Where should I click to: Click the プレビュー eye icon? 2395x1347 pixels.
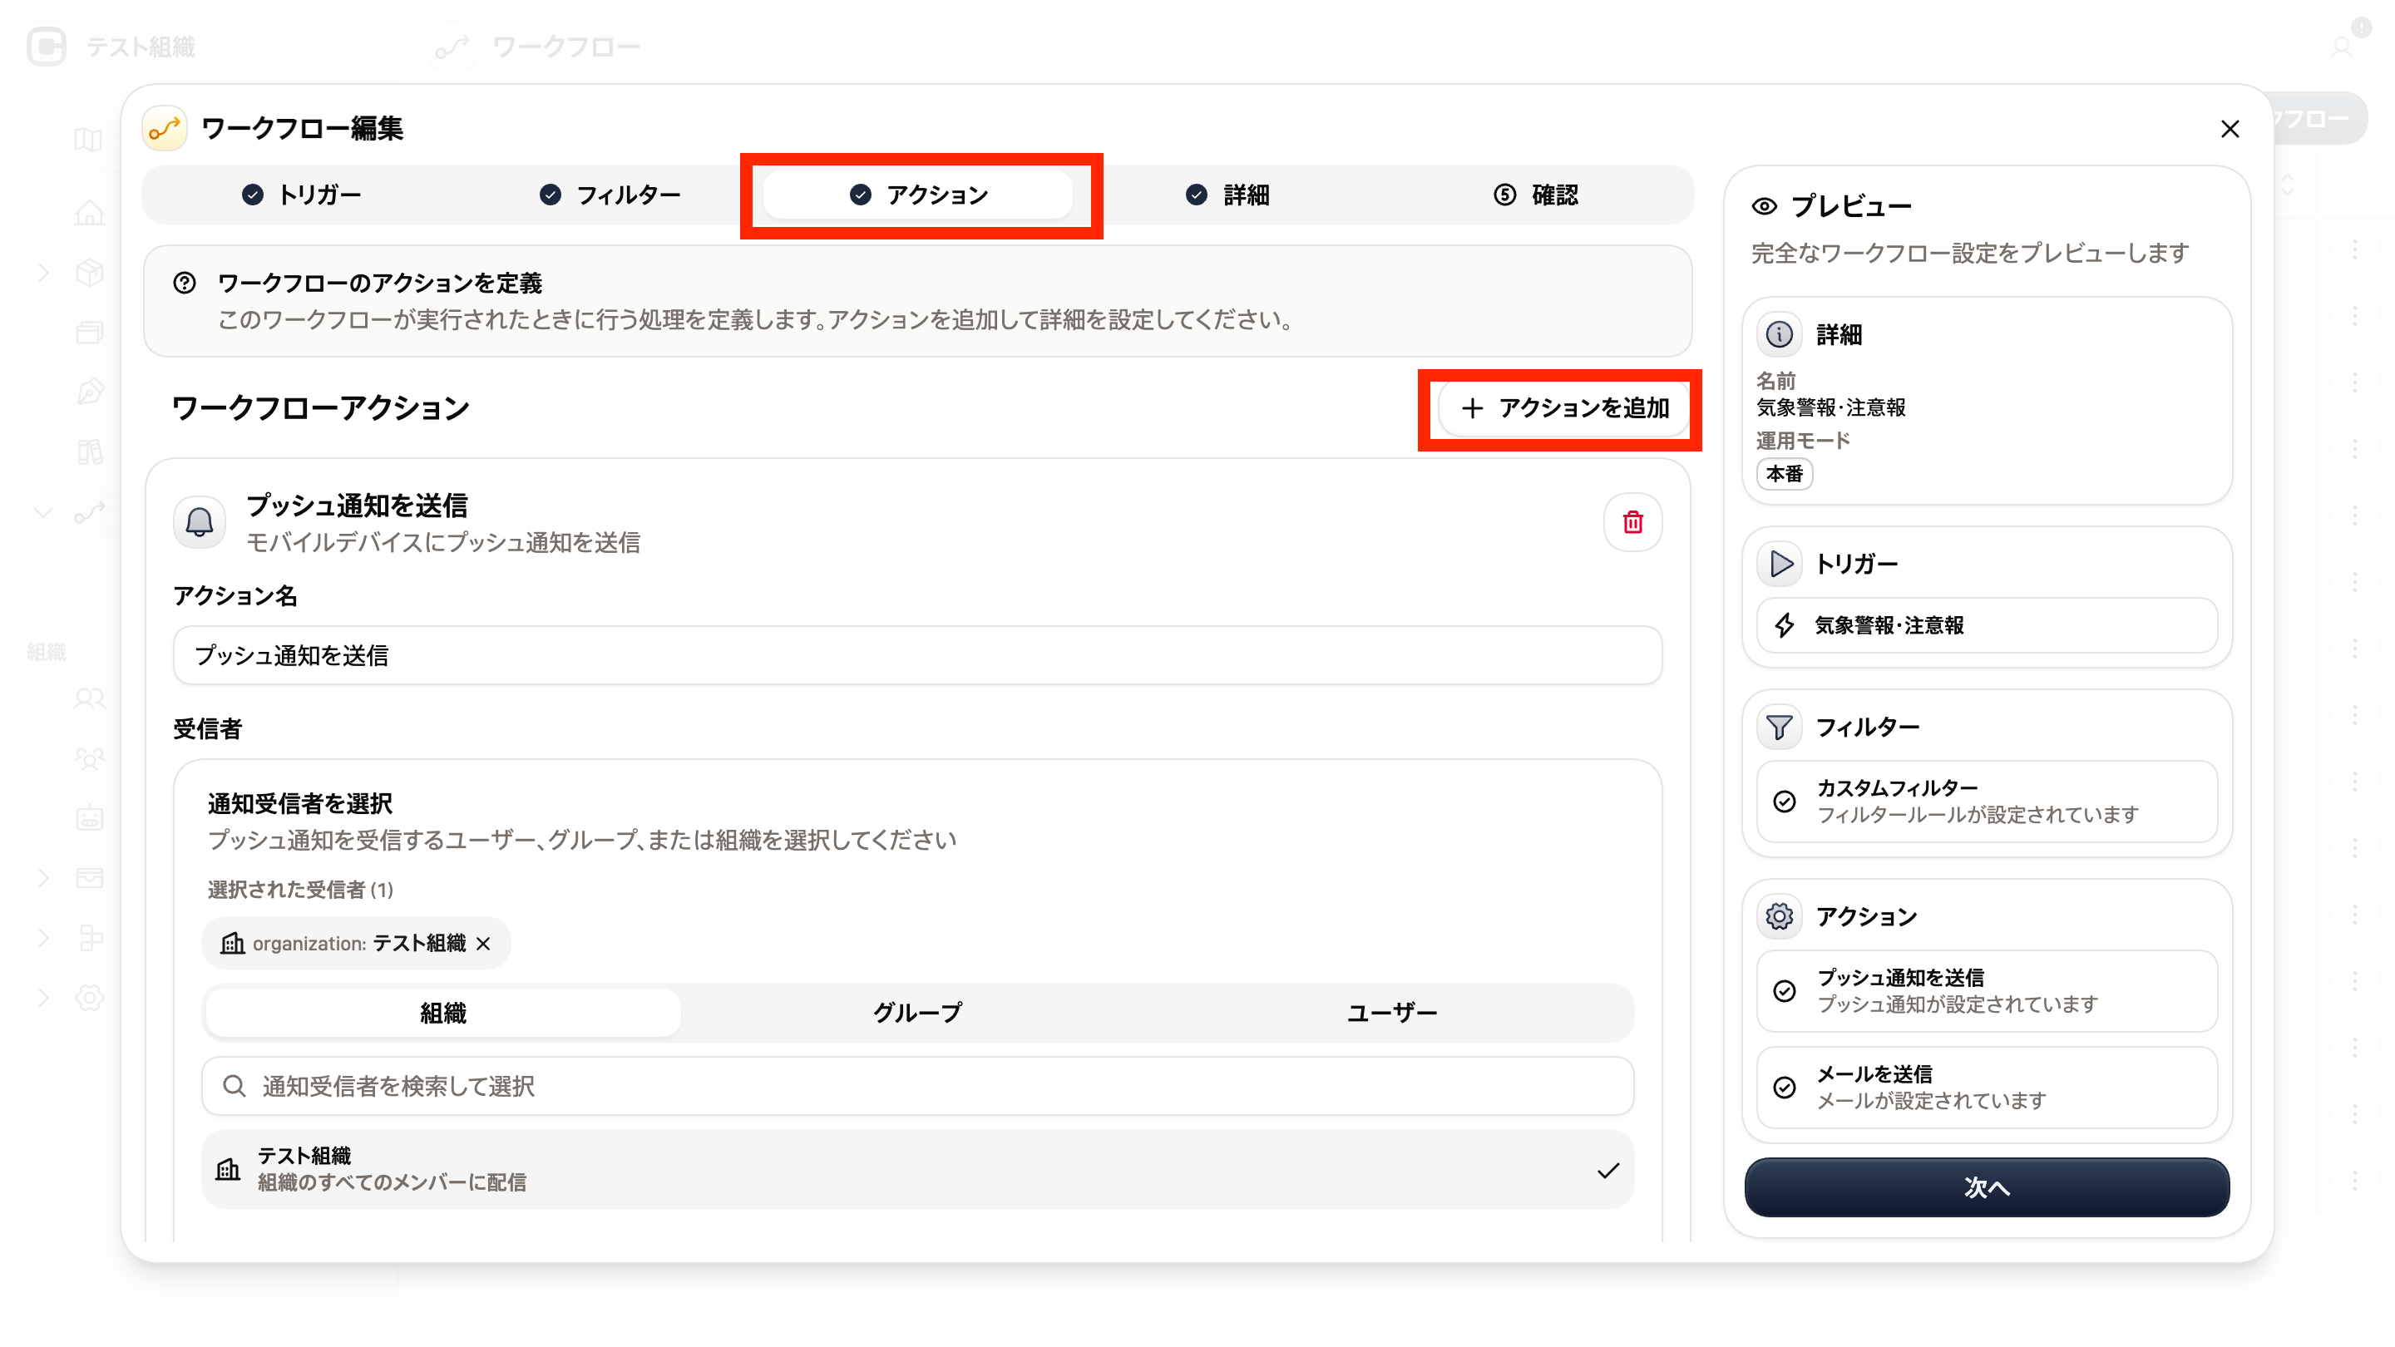(x=1764, y=206)
